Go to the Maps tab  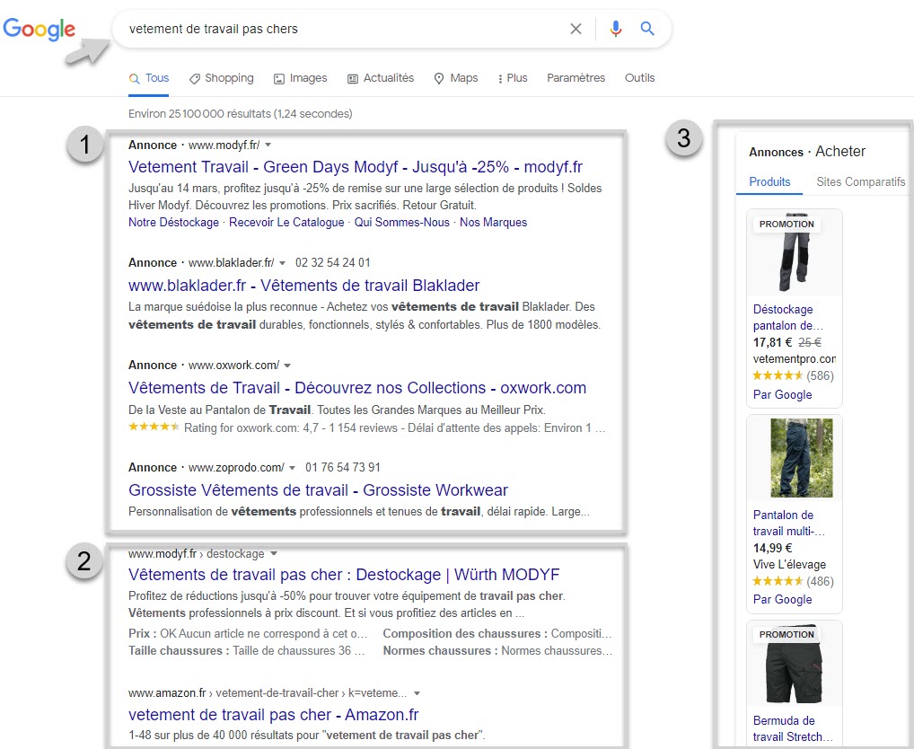[x=456, y=78]
